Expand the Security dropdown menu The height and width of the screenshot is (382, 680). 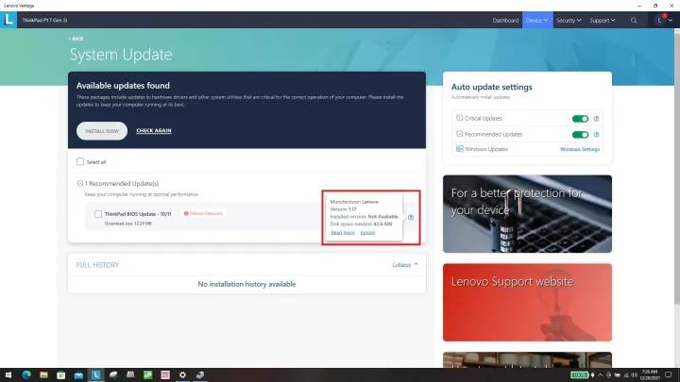click(569, 21)
